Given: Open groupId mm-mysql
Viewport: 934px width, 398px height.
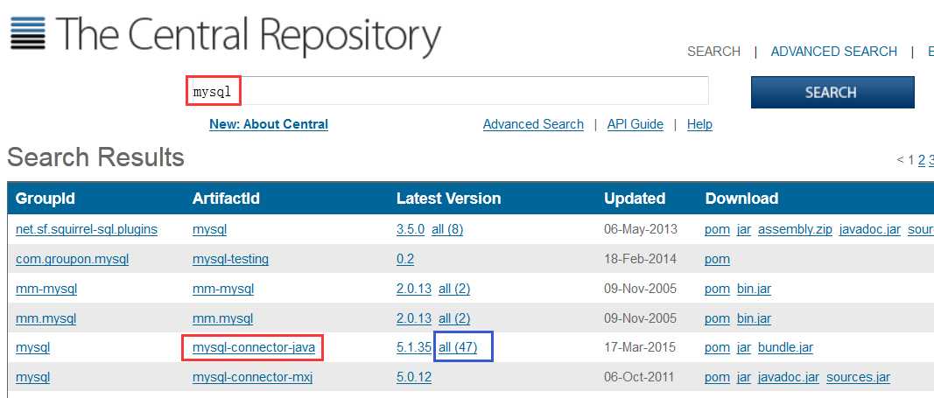Looking at the screenshot, I should (x=46, y=290).
